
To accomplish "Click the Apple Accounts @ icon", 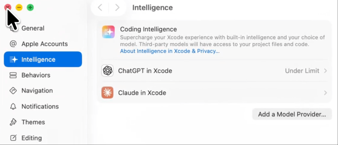I will point(13,44).
